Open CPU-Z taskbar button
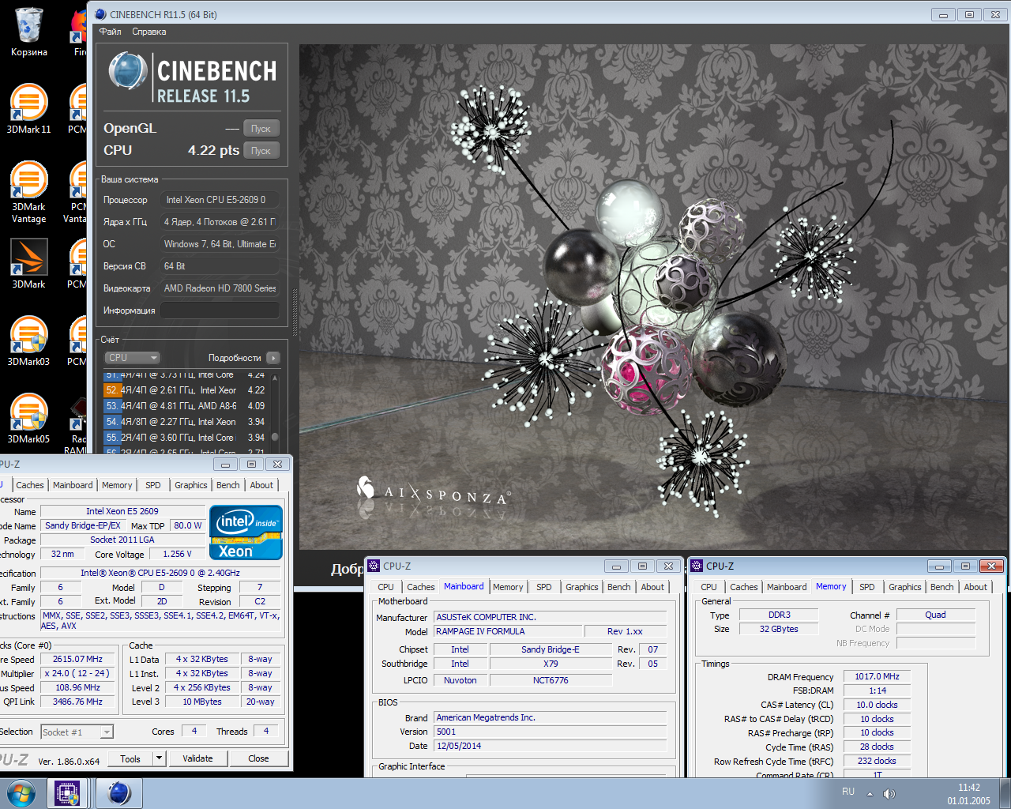Image resolution: width=1011 pixels, height=809 pixels. tap(67, 793)
